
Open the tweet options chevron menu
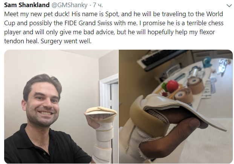click(229, 6)
